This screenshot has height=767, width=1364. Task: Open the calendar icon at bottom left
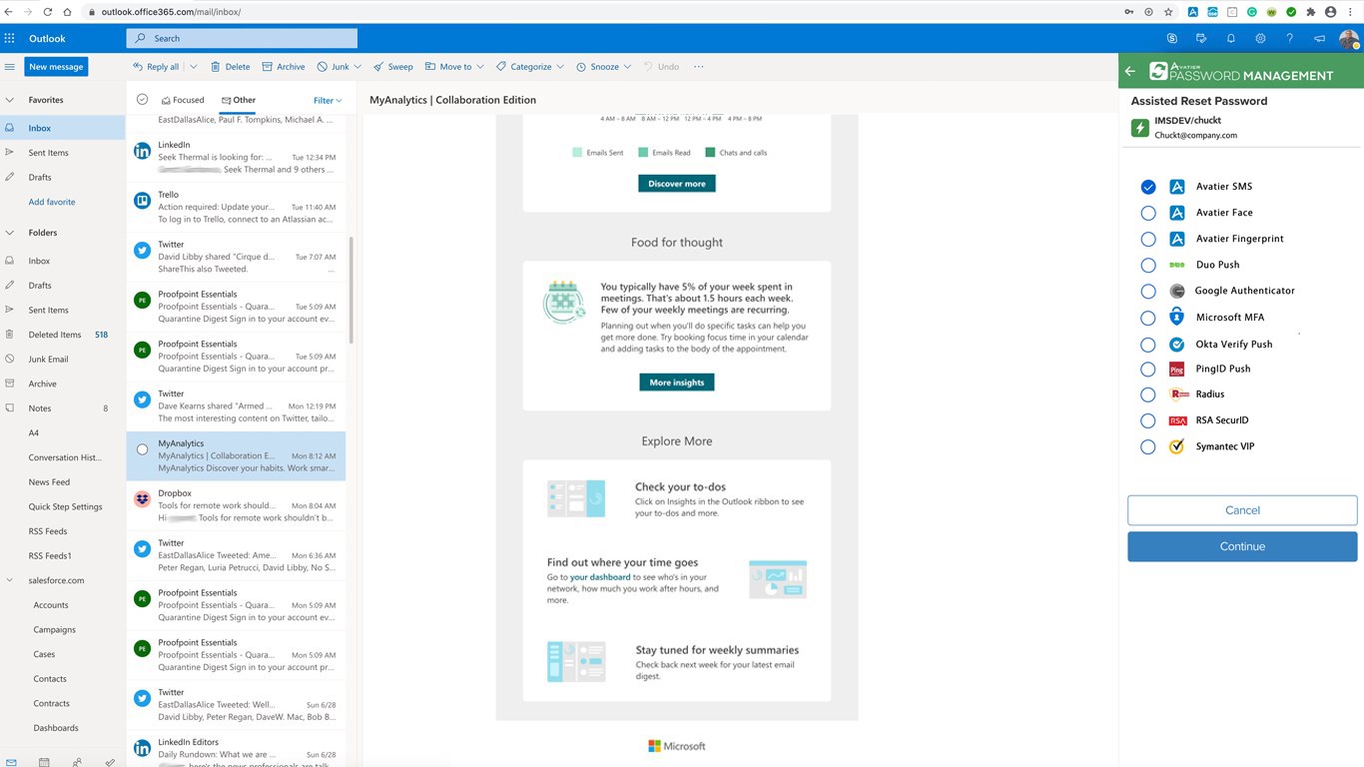(44, 762)
